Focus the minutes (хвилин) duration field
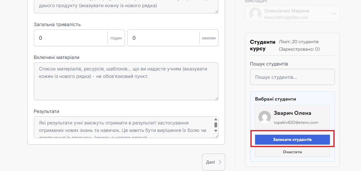361x171 pixels. click(163, 38)
